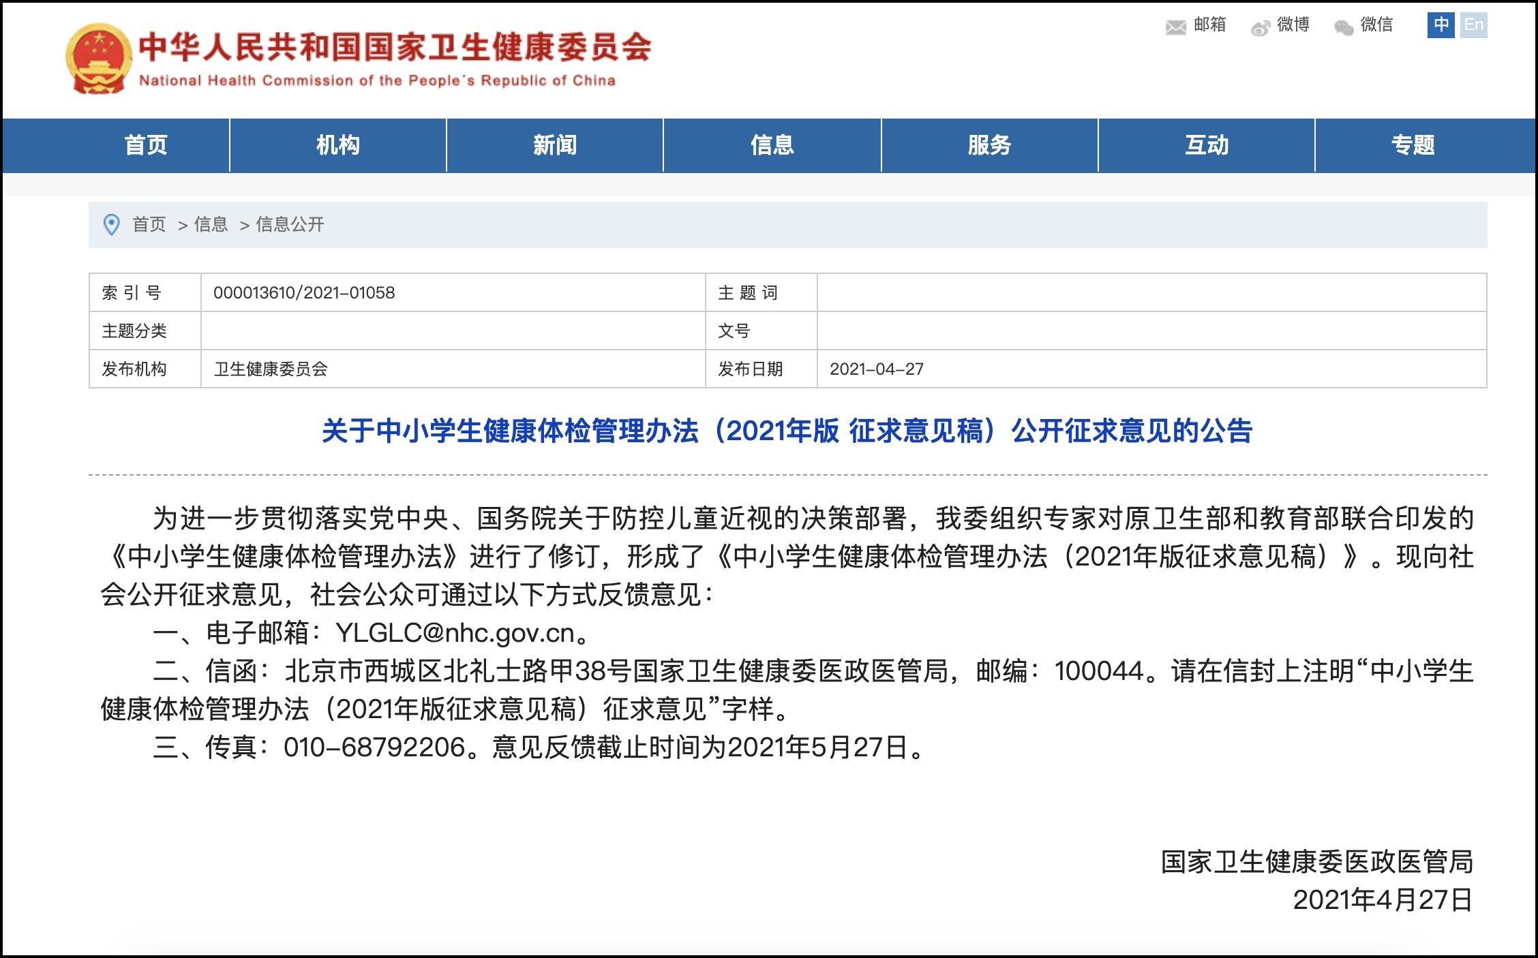Open the 首页 navigation menu item
Image resolution: width=1538 pixels, height=958 pixels.
(146, 145)
